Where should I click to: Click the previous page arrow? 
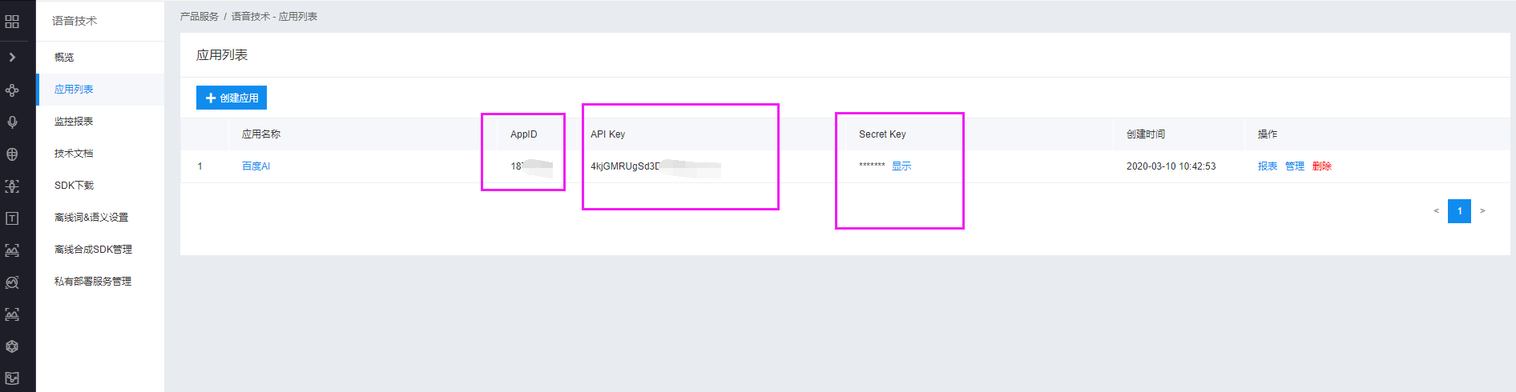click(1436, 211)
